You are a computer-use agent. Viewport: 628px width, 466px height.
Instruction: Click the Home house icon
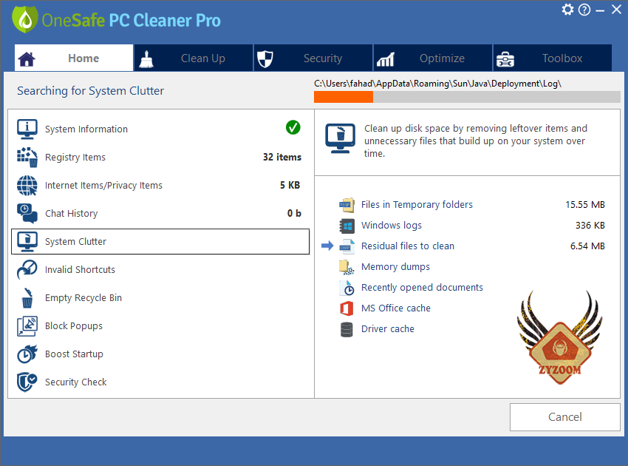click(27, 59)
